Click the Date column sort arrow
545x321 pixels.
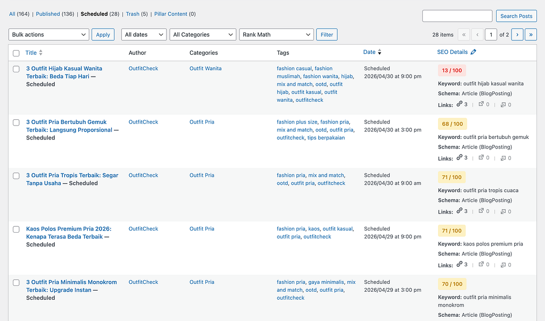point(379,52)
